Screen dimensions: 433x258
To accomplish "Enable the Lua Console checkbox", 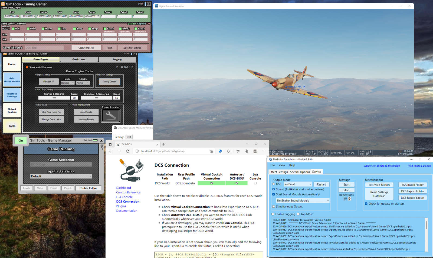I will (x=255, y=183).
